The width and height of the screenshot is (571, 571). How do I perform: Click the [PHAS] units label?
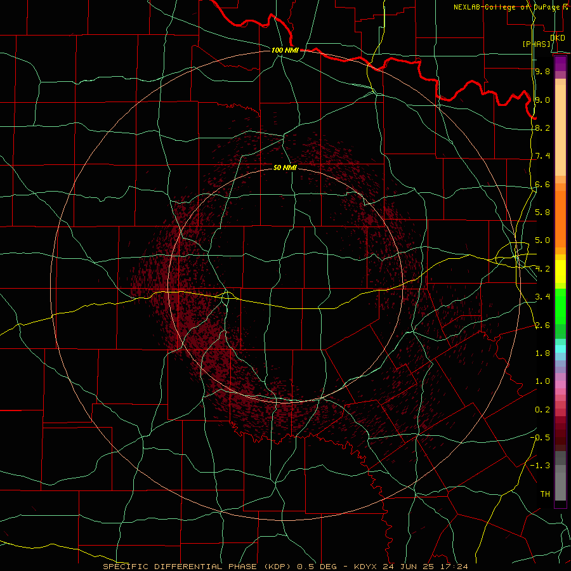coord(536,44)
